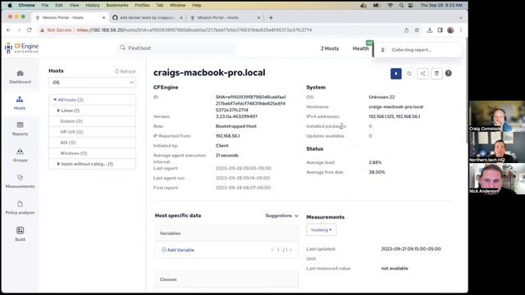Select Windows (0) in host tree
This screenshot has width=525, height=295.
(x=74, y=153)
